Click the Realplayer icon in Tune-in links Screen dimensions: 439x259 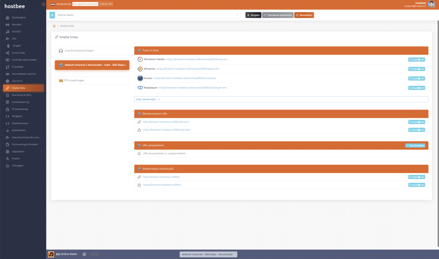point(140,88)
